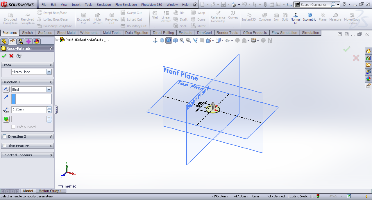Open Custom Properties icon in task pane
372x200 pixels.
pos(369,86)
